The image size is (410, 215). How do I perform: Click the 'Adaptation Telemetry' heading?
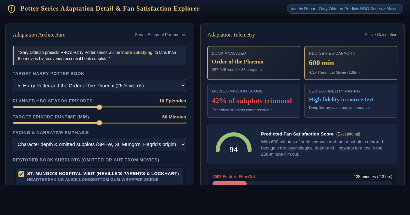pos(231,35)
